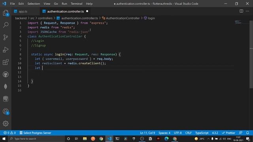Open the Explorer view in activity bar
The image size is (253, 142).
point(6,13)
